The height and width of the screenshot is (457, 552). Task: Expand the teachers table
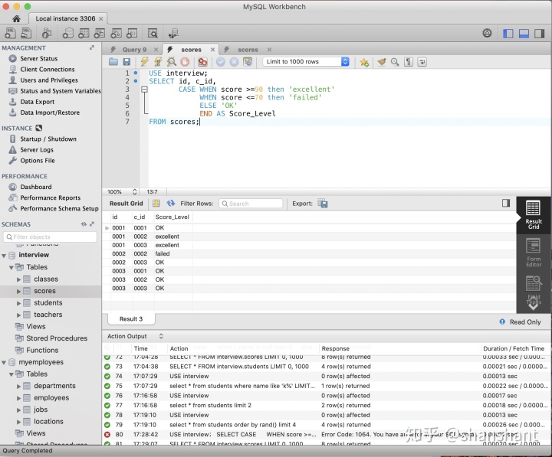18,315
